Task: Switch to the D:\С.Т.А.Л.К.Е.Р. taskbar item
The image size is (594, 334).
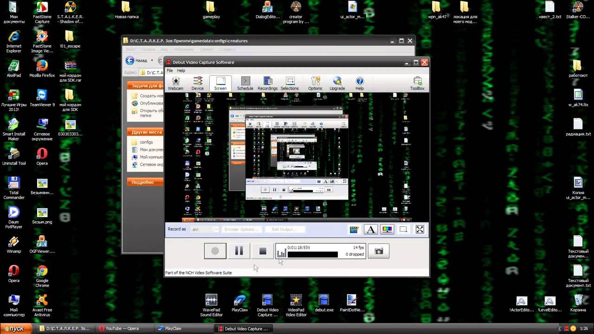Action: tap(65, 328)
